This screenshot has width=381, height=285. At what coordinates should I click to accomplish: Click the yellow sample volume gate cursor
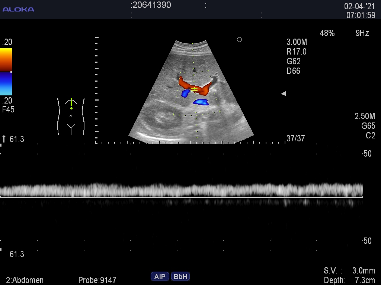coord(194,89)
